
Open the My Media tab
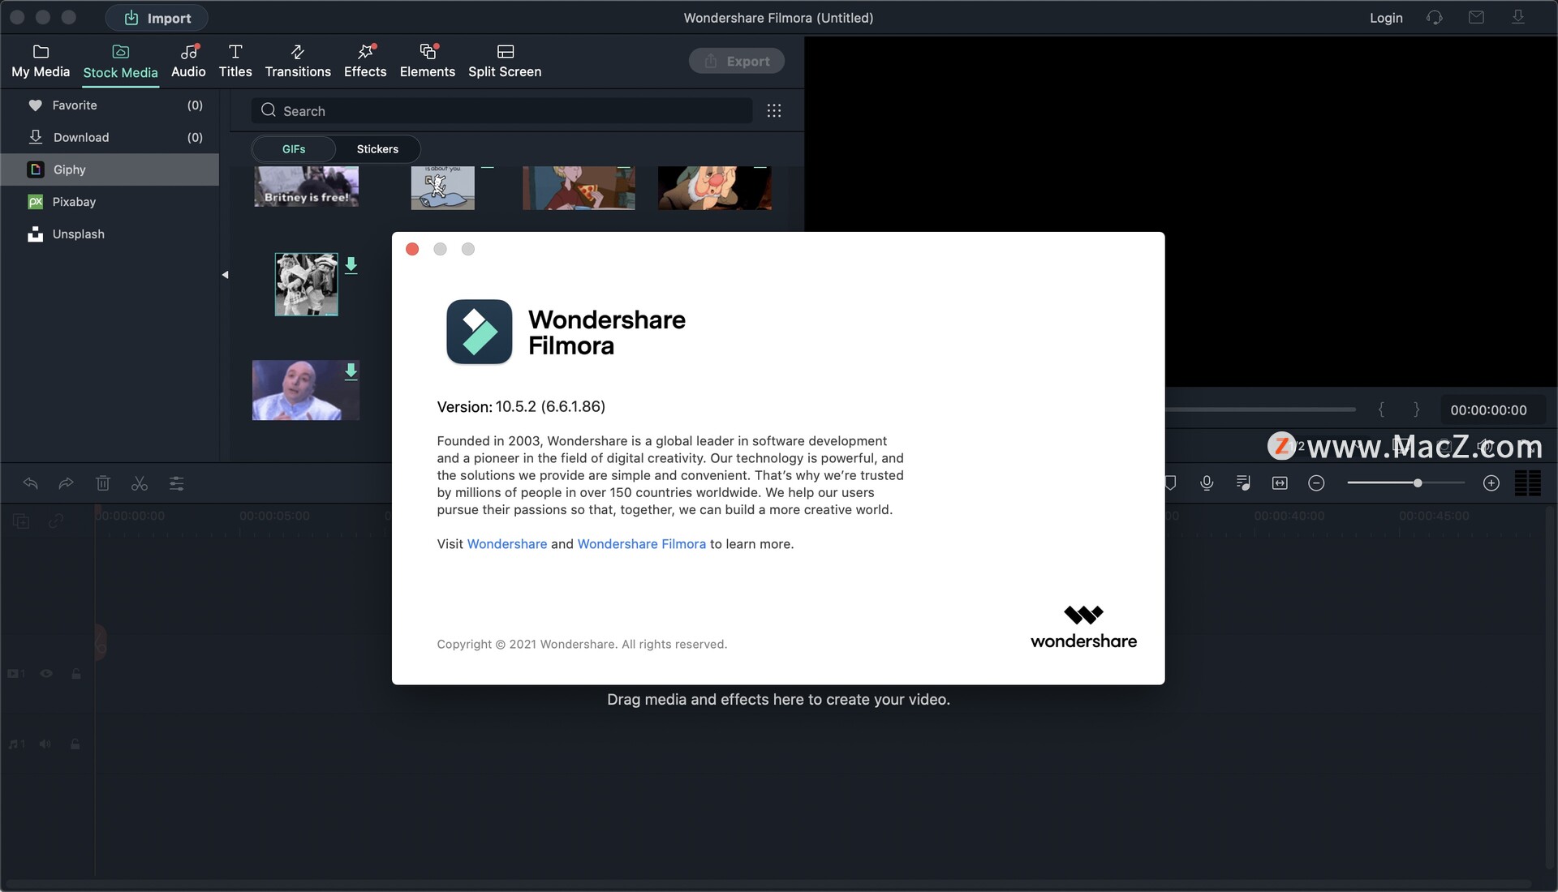pyautogui.click(x=41, y=62)
